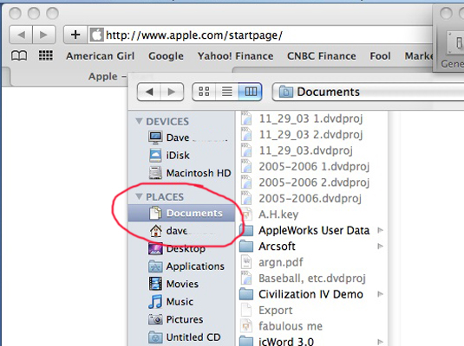Open Google bookmark

tap(166, 56)
